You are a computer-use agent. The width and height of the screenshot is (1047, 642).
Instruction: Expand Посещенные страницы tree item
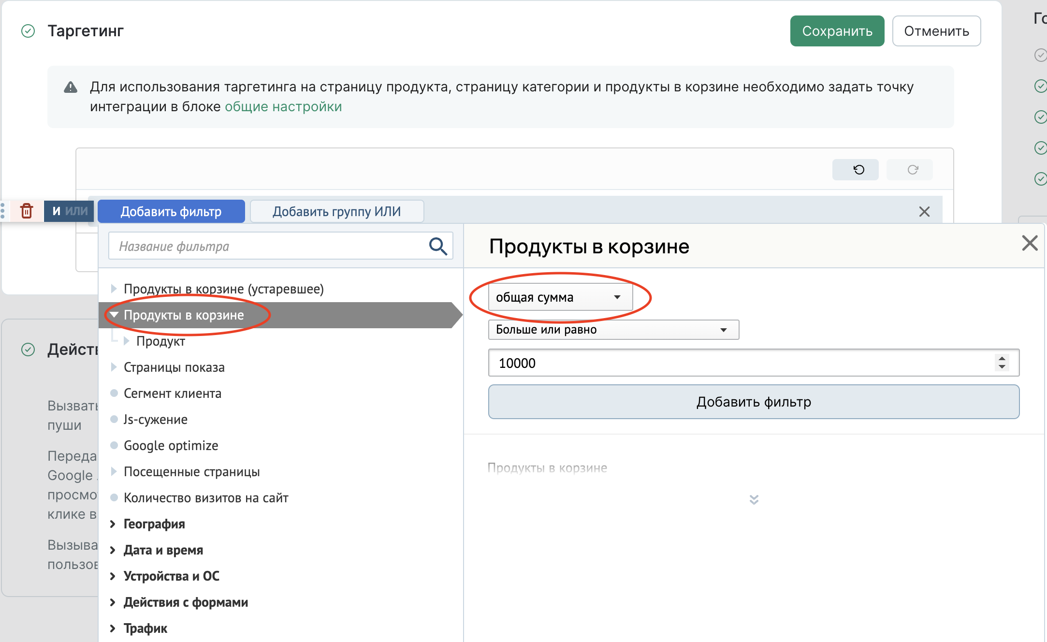[x=114, y=471]
